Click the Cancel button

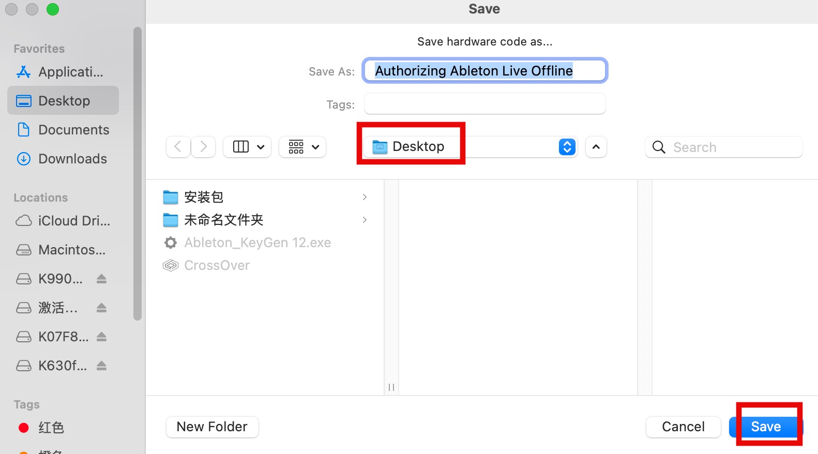(x=683, y=427)
